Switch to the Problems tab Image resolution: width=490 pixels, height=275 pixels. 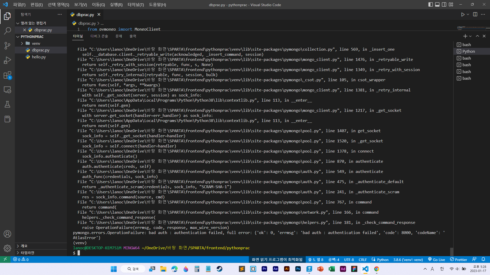click(x=119, y=36)
